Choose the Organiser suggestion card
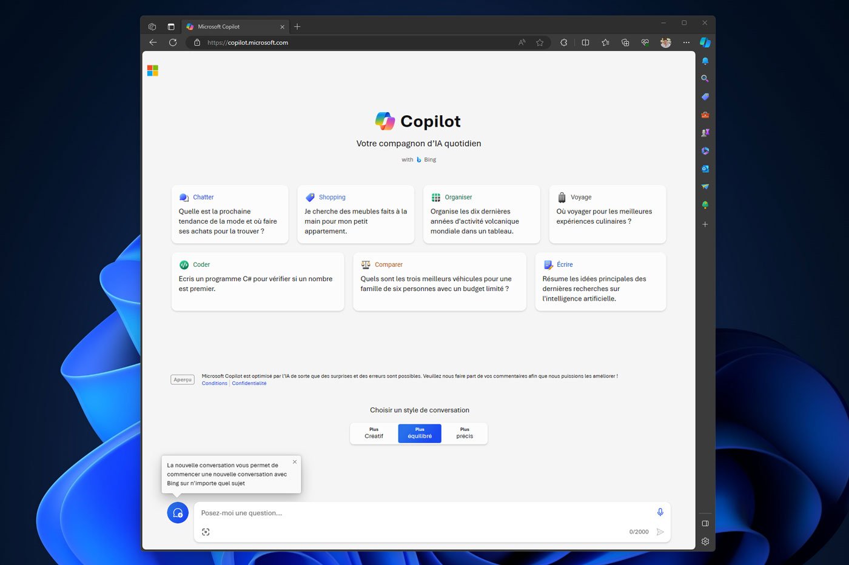Screen dimensions: 849x565 [482, 215]
